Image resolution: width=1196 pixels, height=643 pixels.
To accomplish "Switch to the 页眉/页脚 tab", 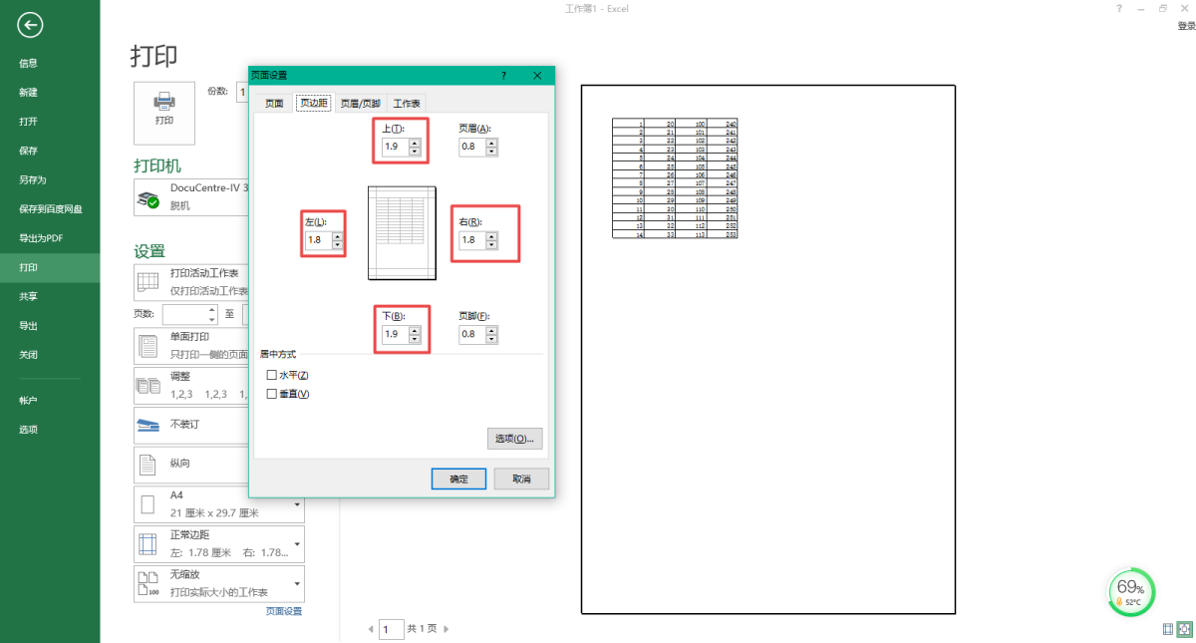I will [x=360, y=104].
